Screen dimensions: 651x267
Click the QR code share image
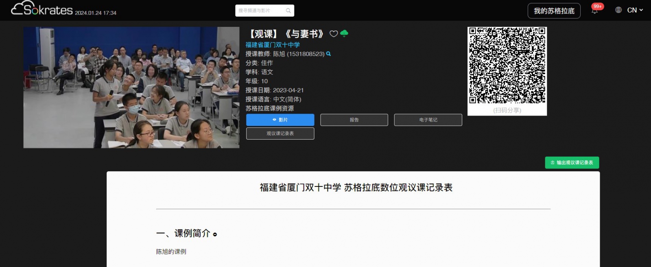pyautogui.click(x=507, y=66)
